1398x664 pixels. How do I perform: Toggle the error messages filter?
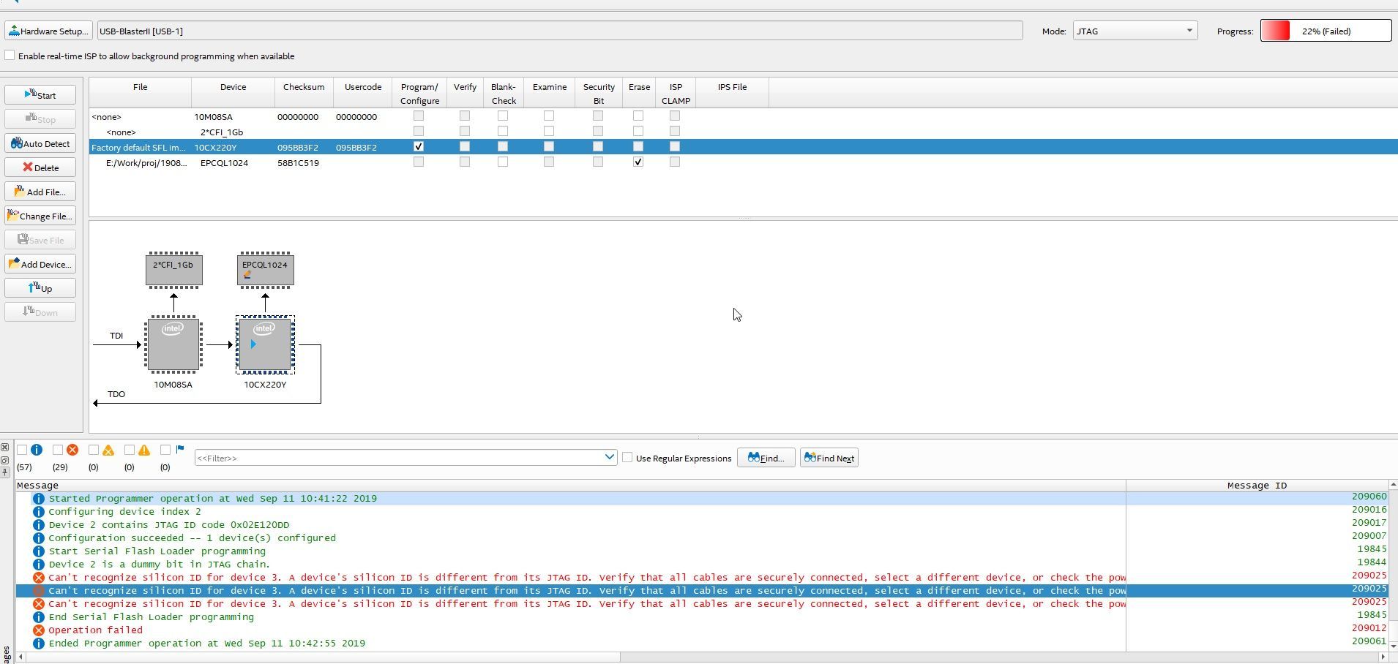pos(58,450)
